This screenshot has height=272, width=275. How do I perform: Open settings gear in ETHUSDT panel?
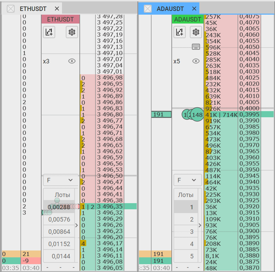click(72, 32)
